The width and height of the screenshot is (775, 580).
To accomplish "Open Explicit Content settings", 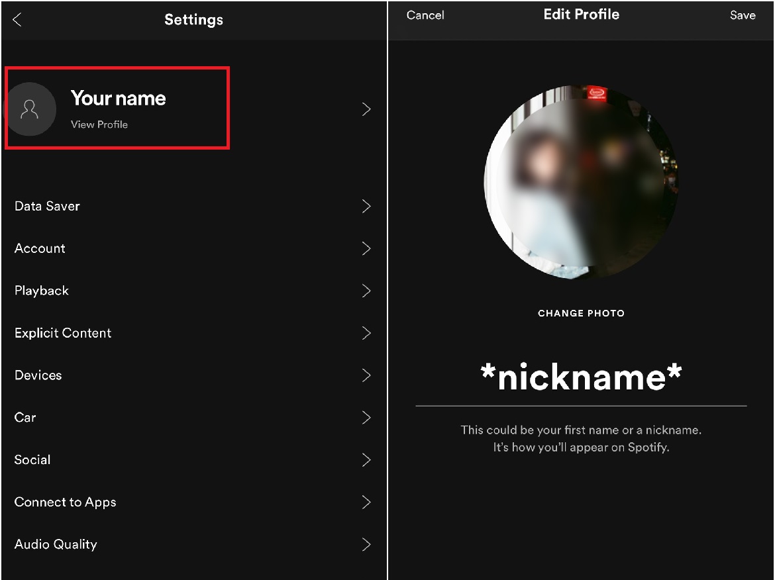I will click(x=63, y=333).
